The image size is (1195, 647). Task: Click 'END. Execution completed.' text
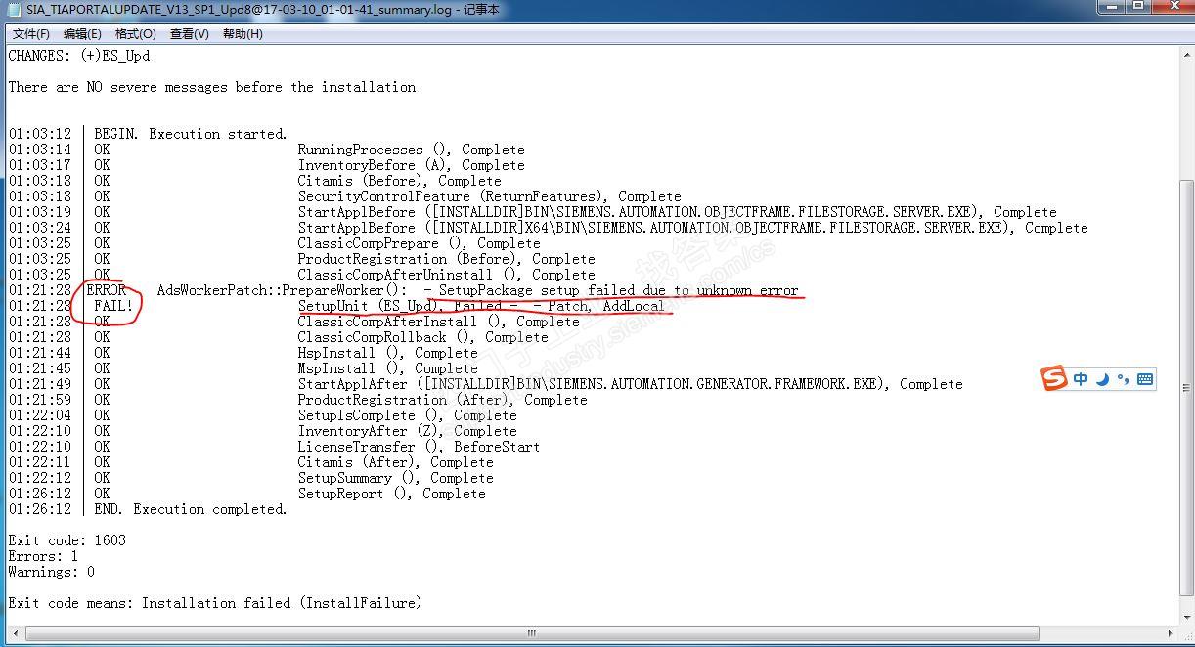click(191, 509)
